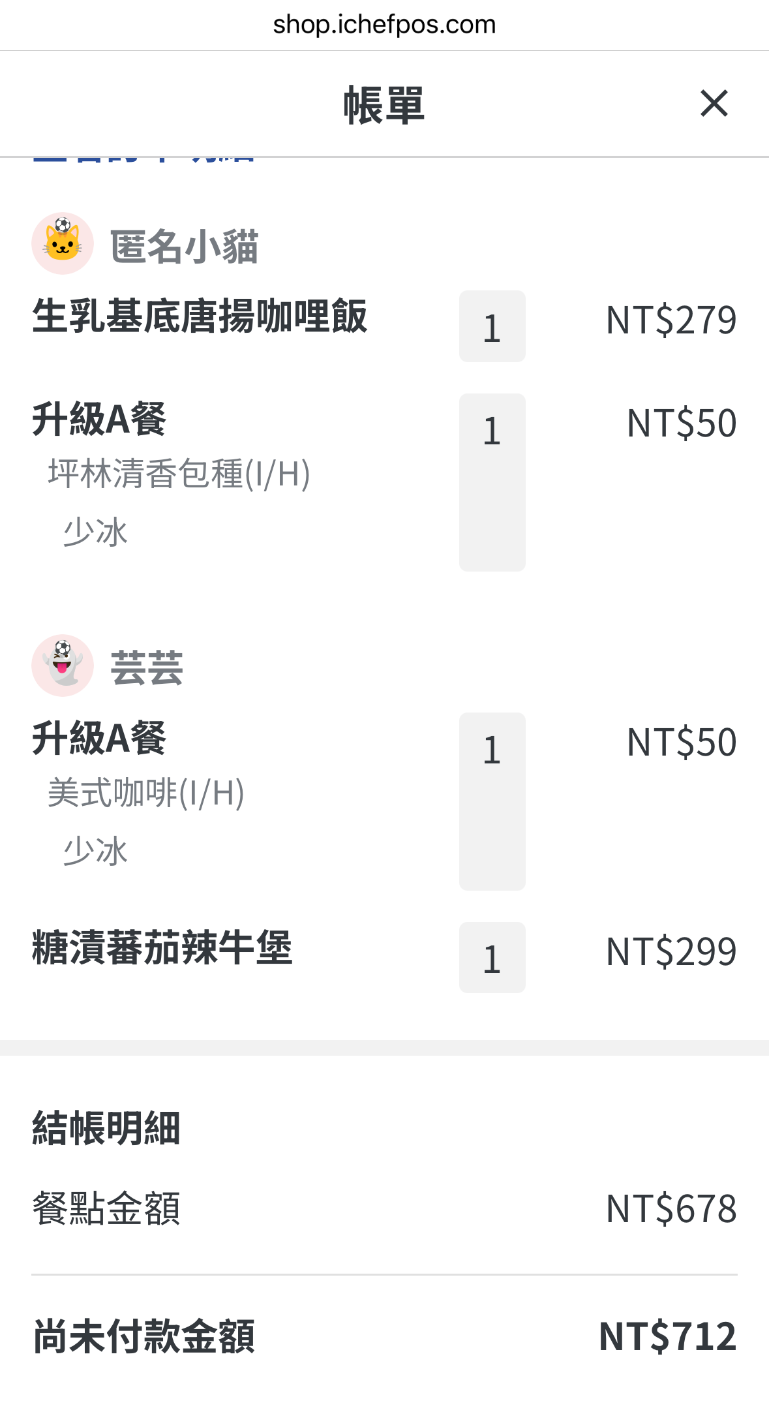Tap the 芸芸 ghost avatar icon
Image resolution: width=769 pixels, height=1412 pixels.
click(x=63, y=666)
